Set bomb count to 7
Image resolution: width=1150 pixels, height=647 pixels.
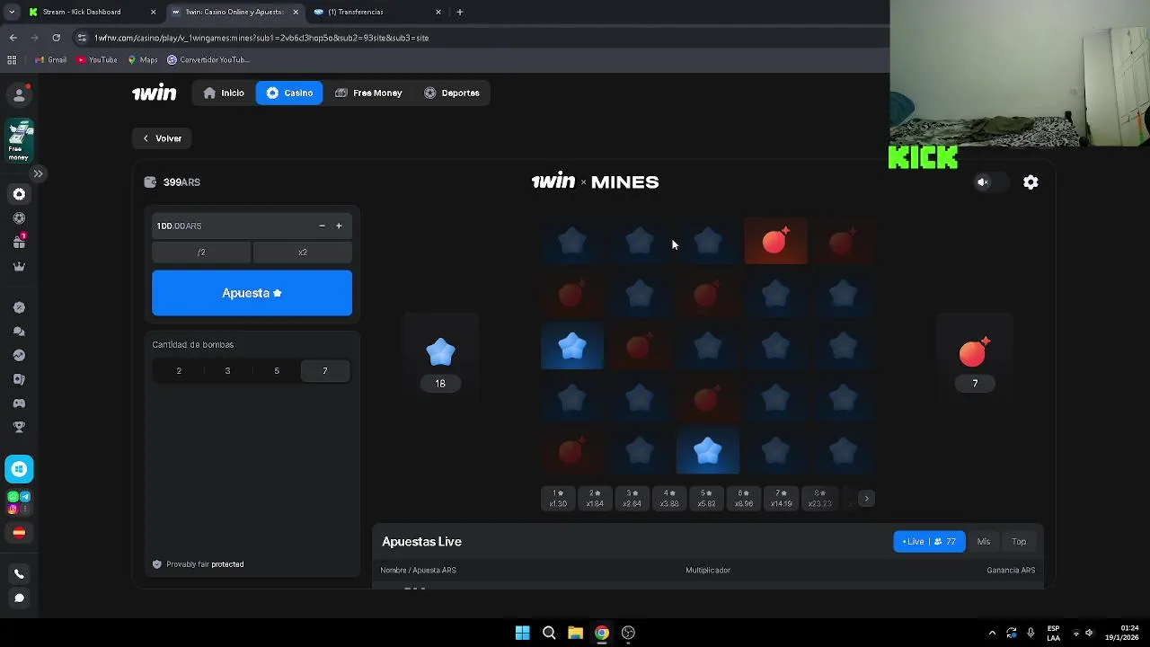[x=325, y=371]
